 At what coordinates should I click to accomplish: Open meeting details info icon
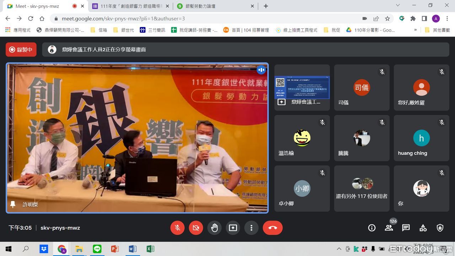coord(372,228)
